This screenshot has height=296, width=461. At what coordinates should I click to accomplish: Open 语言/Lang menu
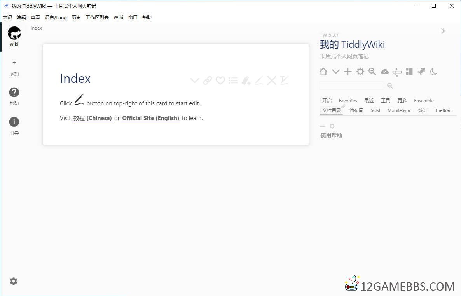pos(56,18)
